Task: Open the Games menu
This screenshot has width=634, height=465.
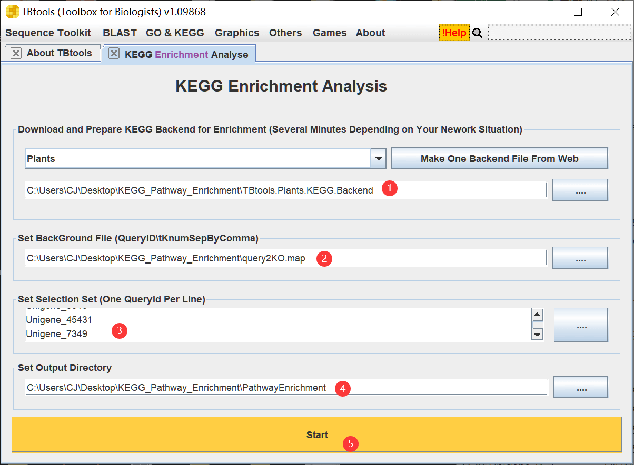Action: coord(330,33)
